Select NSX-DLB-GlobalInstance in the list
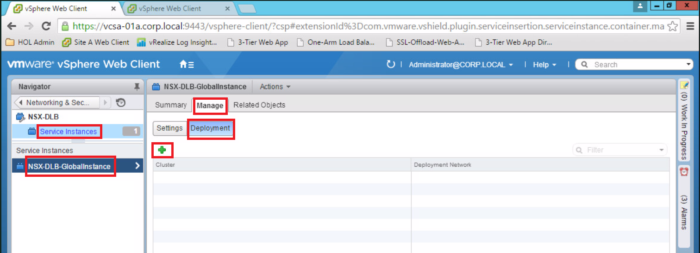The width and height of the screenshot is (700, 253). [x=77, y=166]
